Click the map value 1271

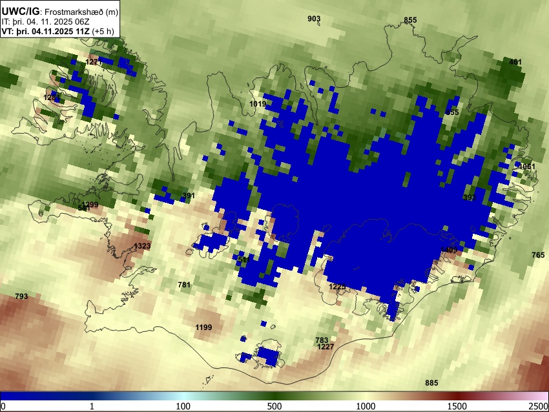click(x=94, y=62)
